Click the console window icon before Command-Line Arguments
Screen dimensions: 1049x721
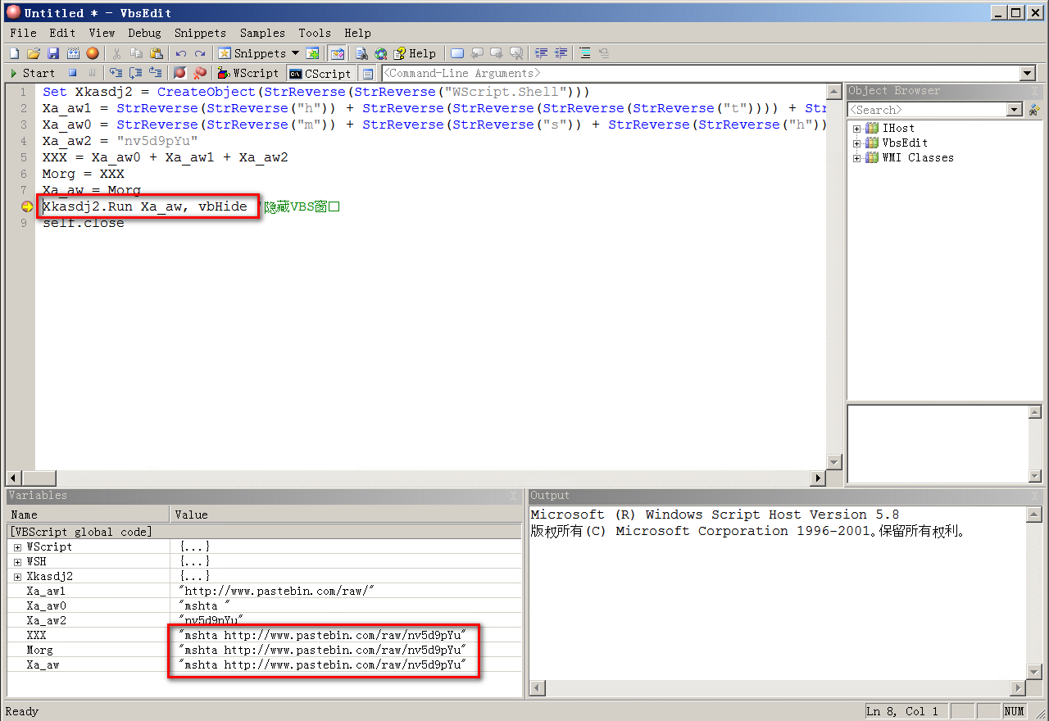click(x=368, y=74)
